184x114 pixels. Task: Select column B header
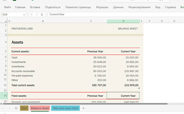(43, 21)
